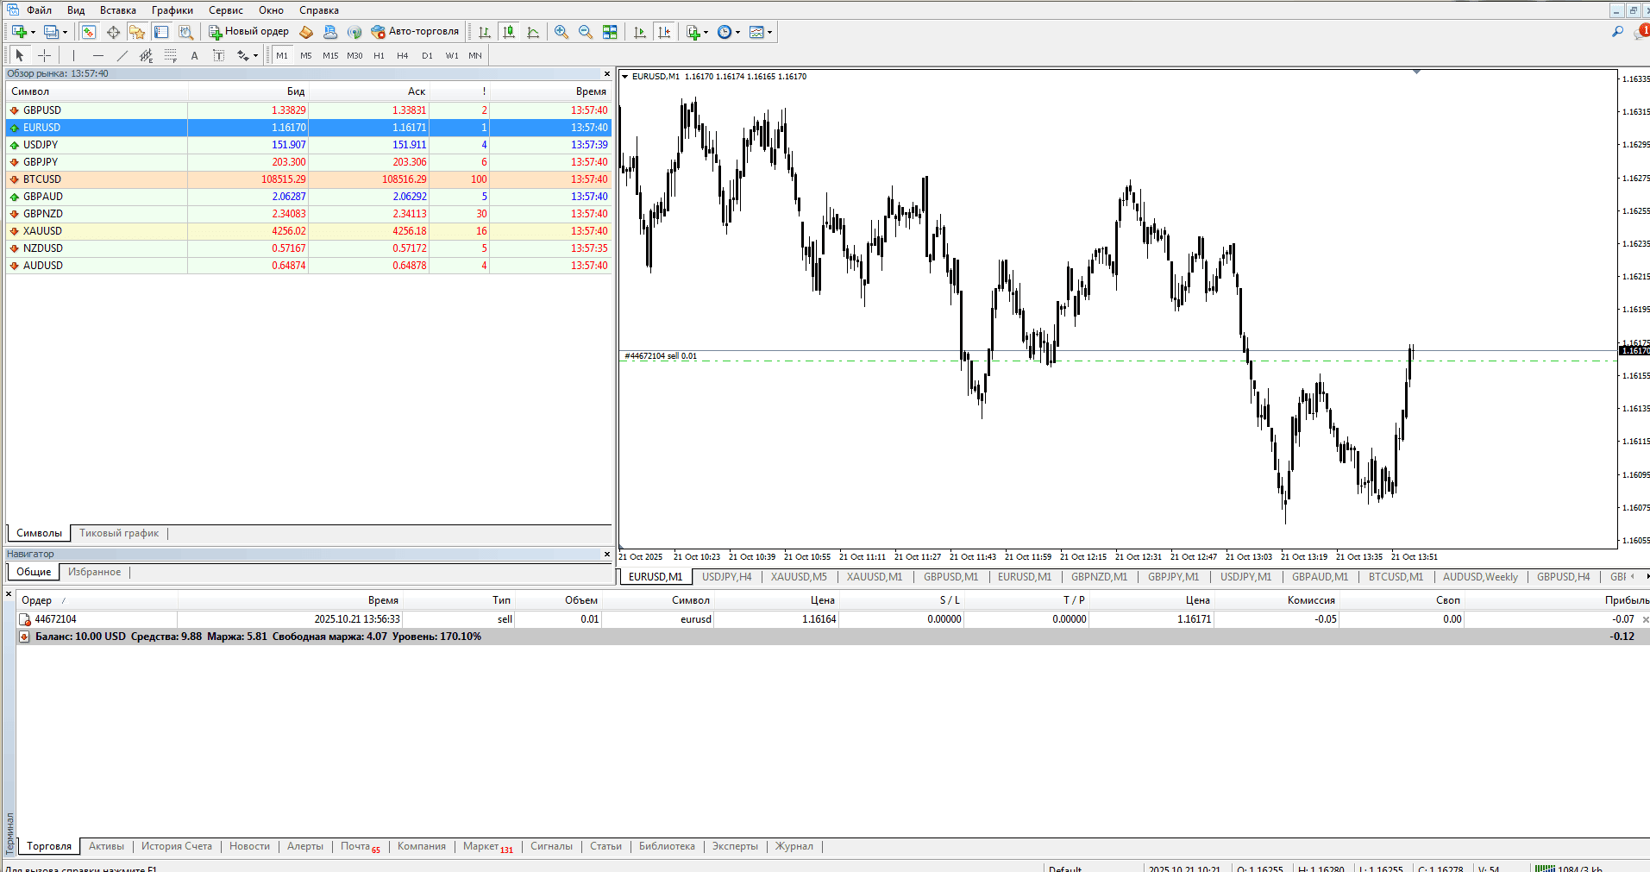Switch chart to line chart icon

[533, 32]
